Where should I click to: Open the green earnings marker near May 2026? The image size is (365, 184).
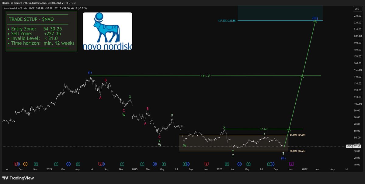pyautogui.click(x=249, y=164)
